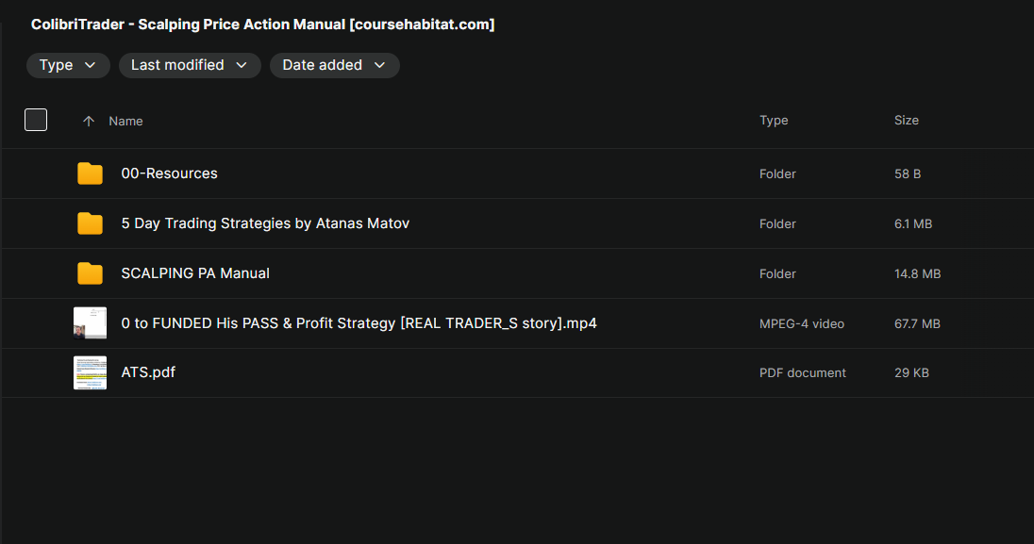Sort files by the Size column header
Screen dimensions: 1034x544
(906, 121)
